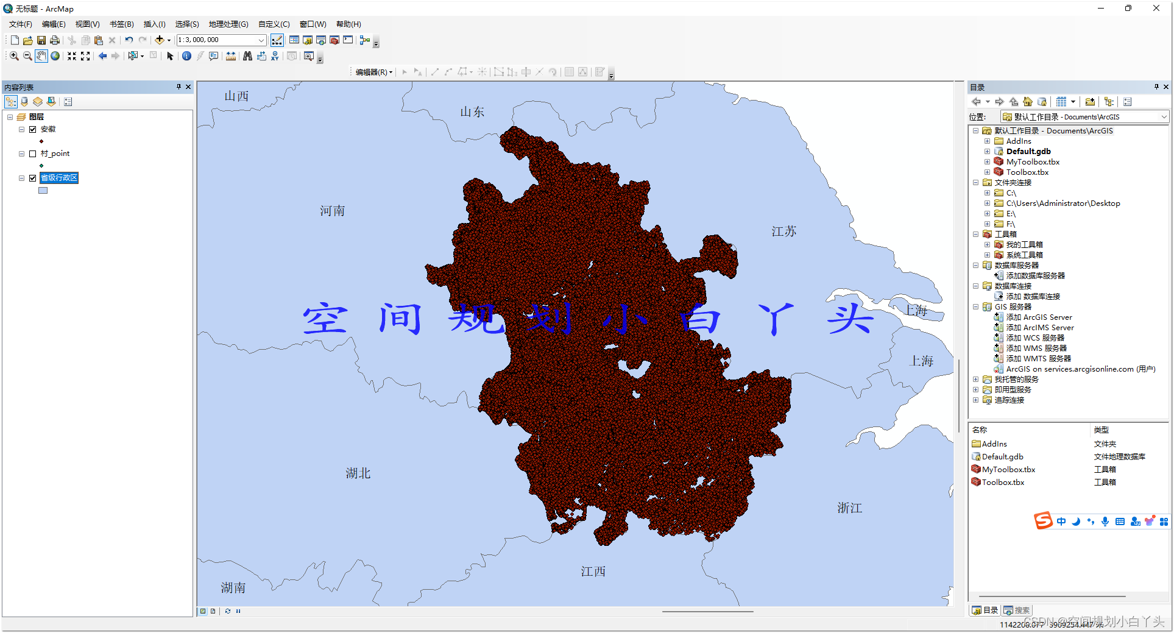The height and width of the screenshot is (633, 1174).
Task: Pin the 内容列表 panel auto-hide
Action: click(179, 87)
